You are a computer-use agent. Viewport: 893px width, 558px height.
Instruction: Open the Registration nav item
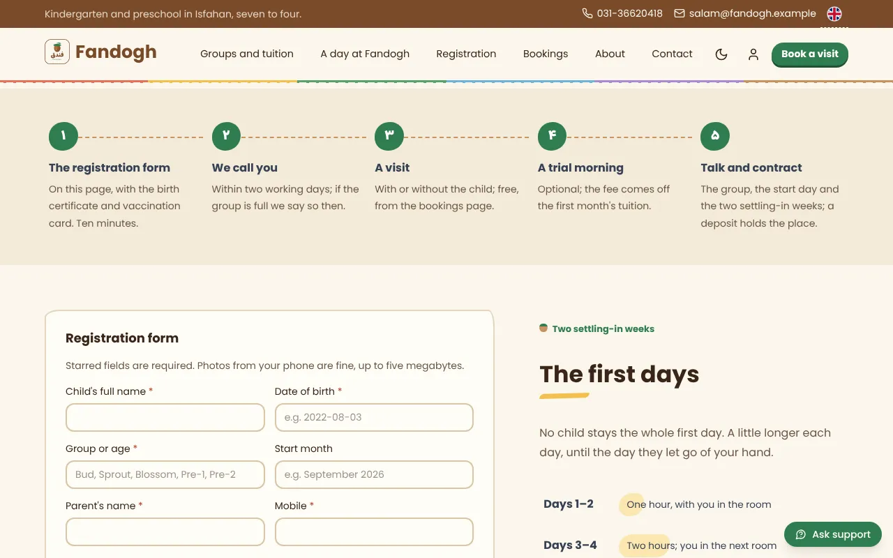coord(466,54)
